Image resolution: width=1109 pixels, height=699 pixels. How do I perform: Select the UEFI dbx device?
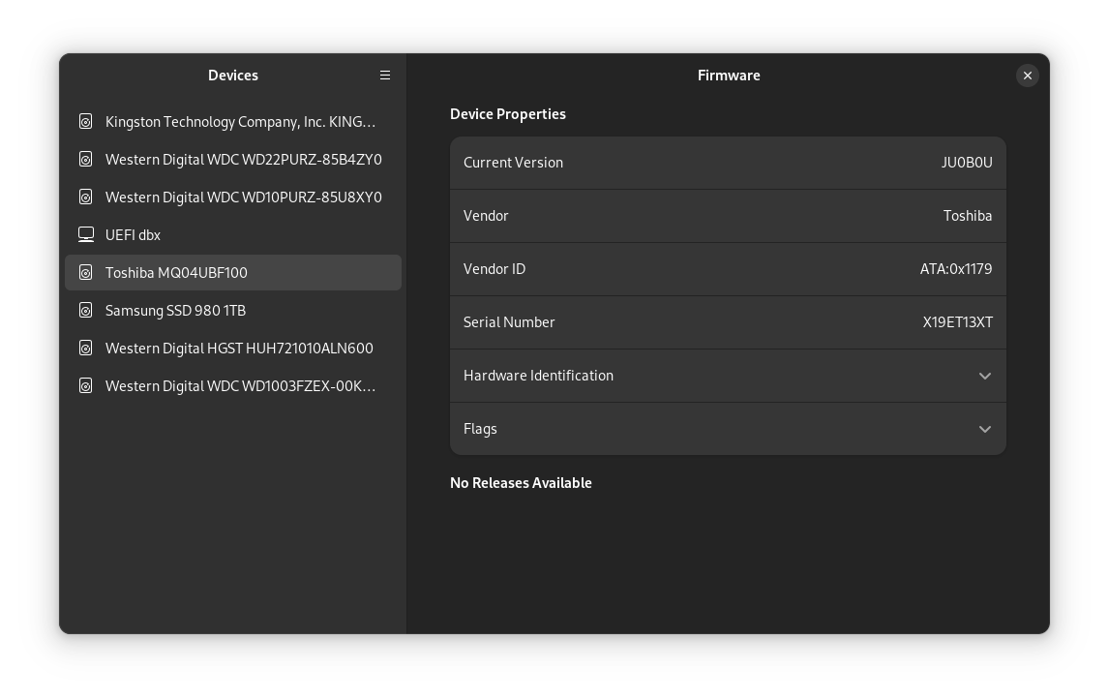click(232, 234)
